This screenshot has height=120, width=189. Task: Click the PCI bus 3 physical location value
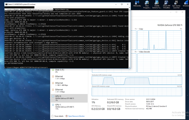156,106
